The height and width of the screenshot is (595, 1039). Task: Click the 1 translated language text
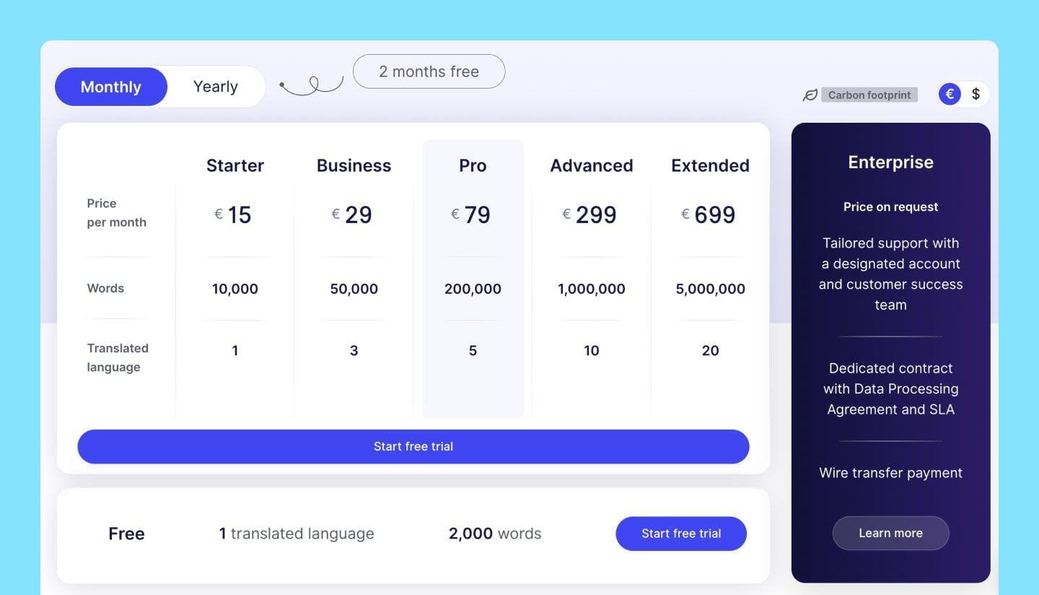click(x=297, y=534)
